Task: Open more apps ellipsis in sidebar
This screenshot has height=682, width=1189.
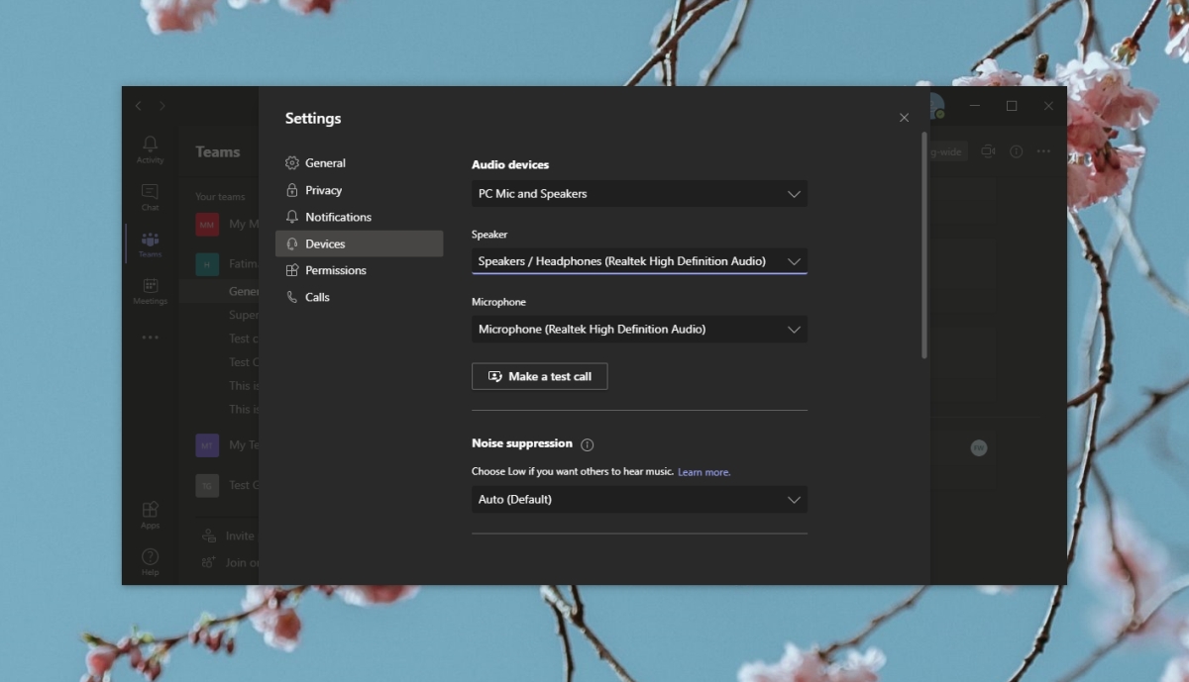Action: point(150,338)
